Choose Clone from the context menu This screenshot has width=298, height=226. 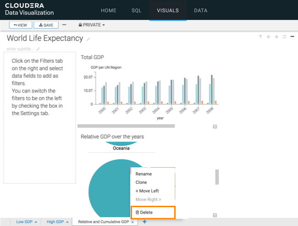(x=141, y=182)
